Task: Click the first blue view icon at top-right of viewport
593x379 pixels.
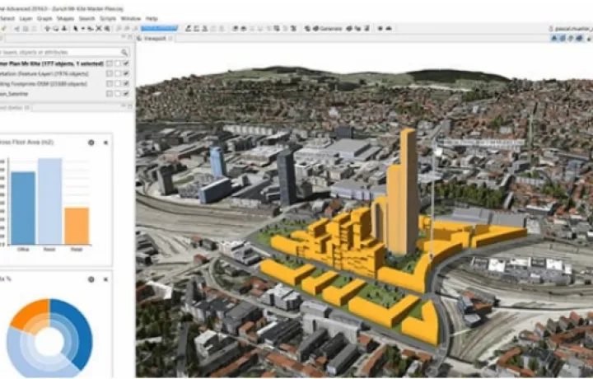Action: tap(554, 38)
